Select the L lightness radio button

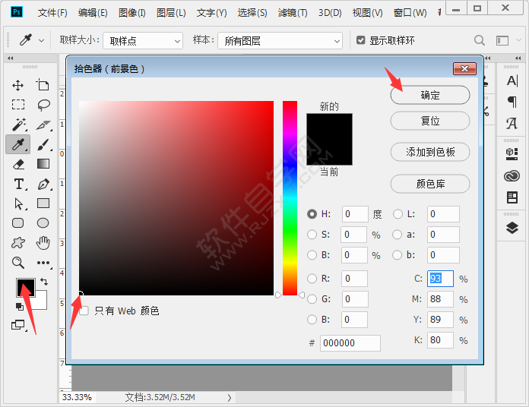pyautogui.click(x=398, y=214)
